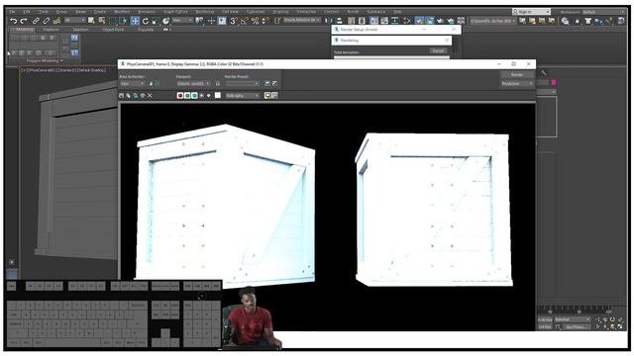The width and height of the screenshot is (634, 356).
Task: Click the Select by Name icon
Action: (x=102, y=21)
